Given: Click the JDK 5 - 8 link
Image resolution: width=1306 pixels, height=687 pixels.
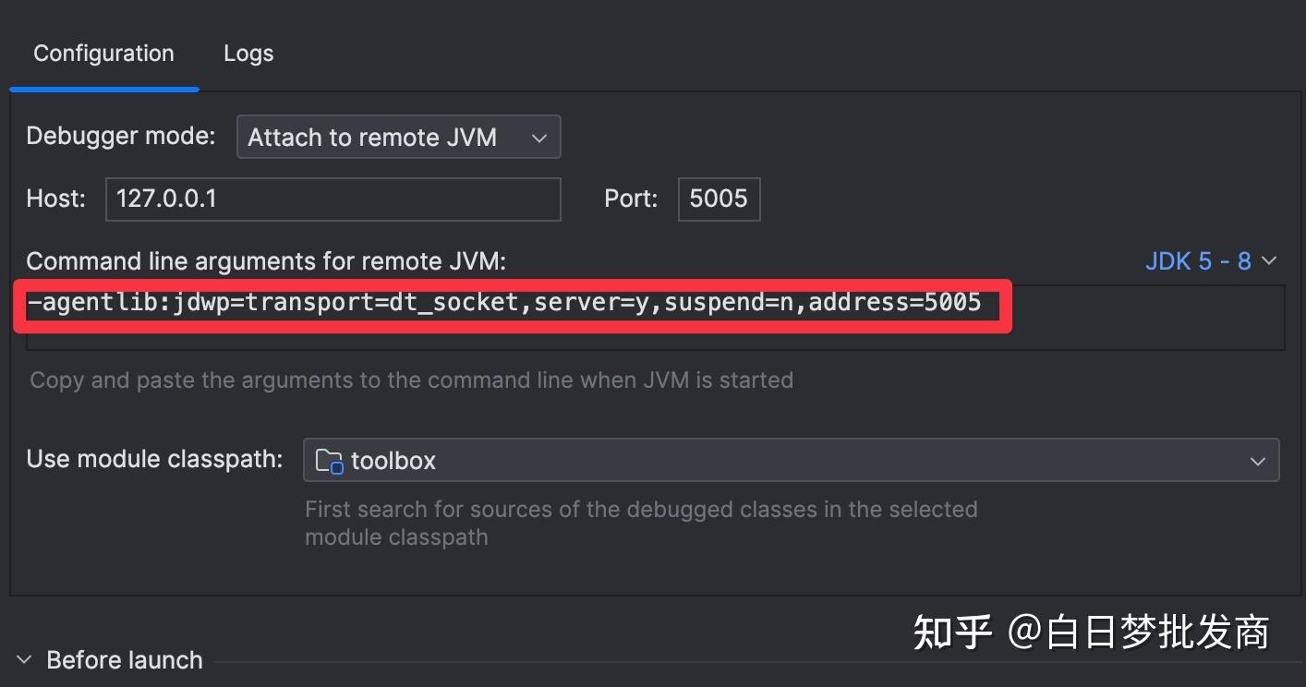Looking at the screenshot, I should tap(1198, 260).
